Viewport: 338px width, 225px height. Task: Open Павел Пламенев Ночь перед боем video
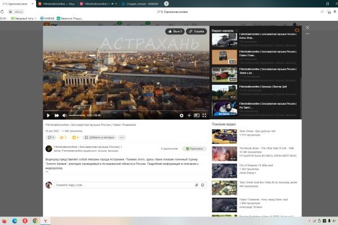pyautogui.click(x=224, y=205)
